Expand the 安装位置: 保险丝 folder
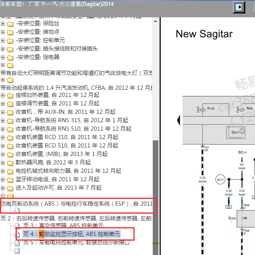 [x=3, y=24]
